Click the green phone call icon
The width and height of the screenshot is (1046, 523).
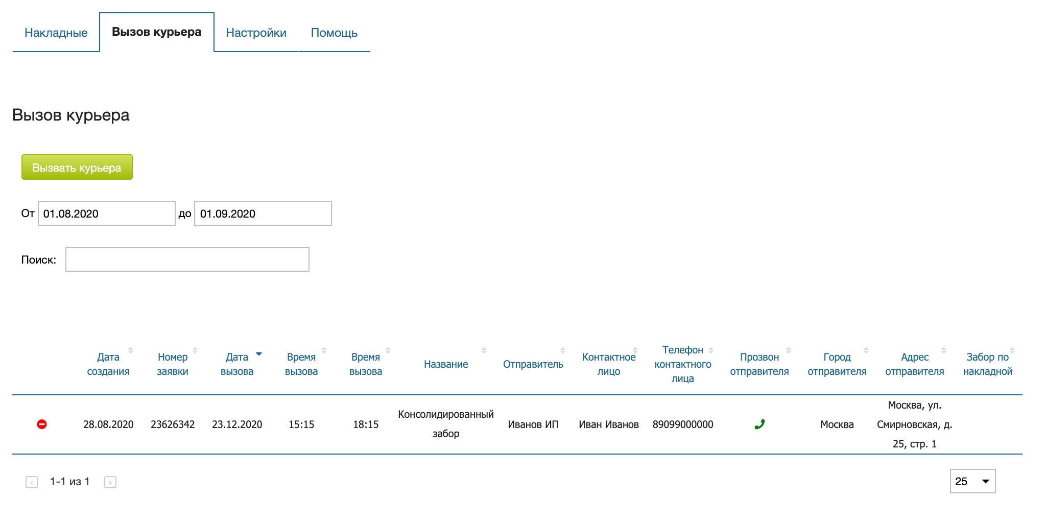click(759, 424)
